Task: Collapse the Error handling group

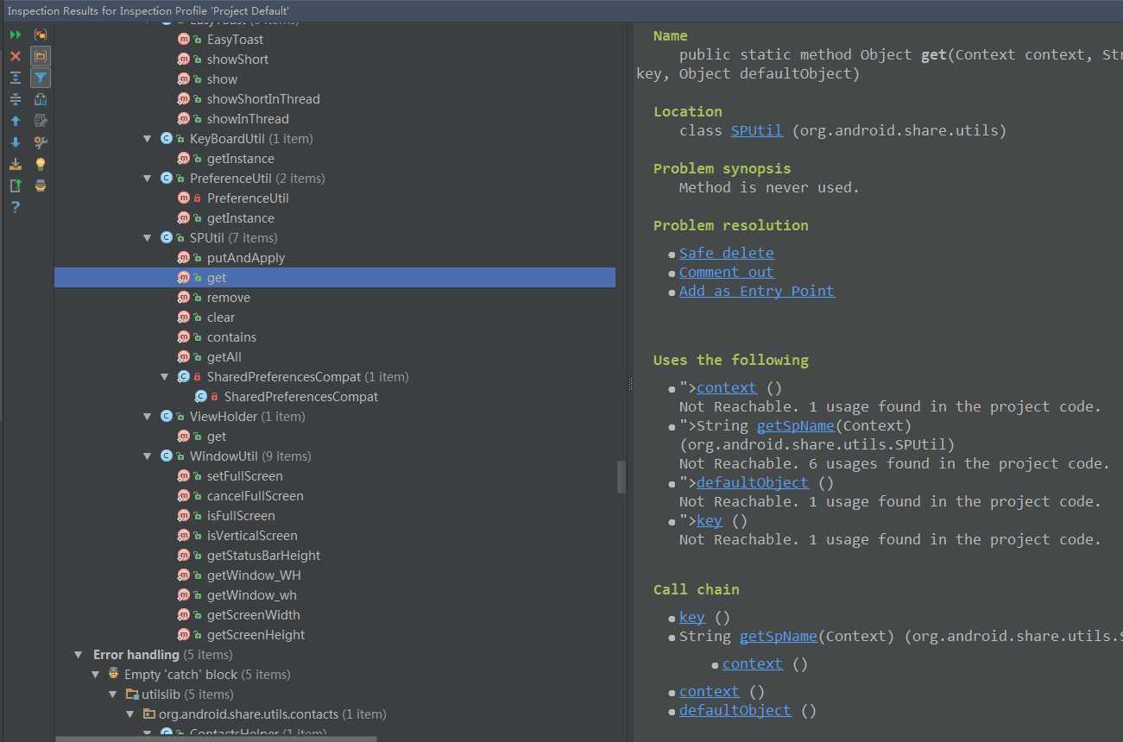Action: pyautogui.click(x=79, y=655)
